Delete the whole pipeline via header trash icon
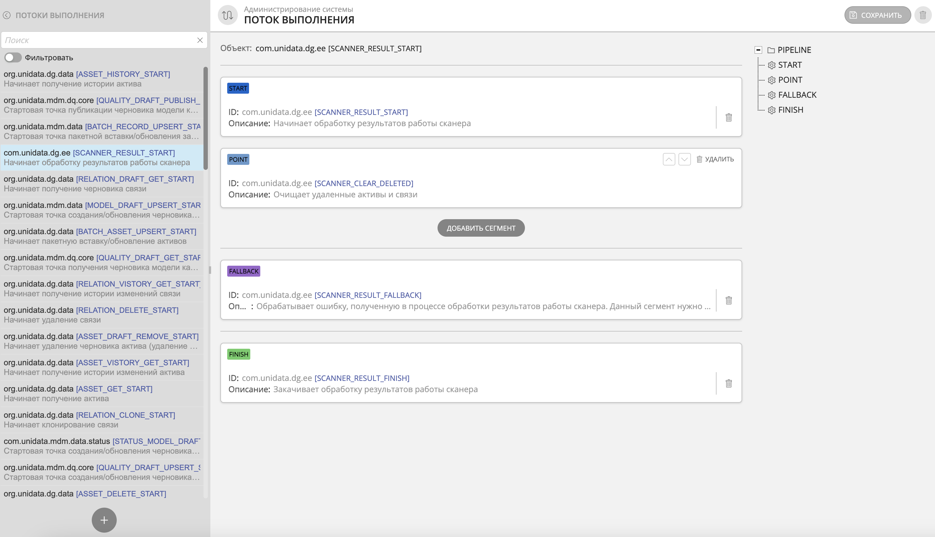Viewport: 935px width, 537px height. [923, 15]
